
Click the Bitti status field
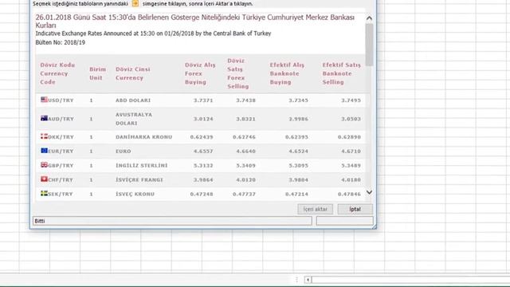point(172,221)
